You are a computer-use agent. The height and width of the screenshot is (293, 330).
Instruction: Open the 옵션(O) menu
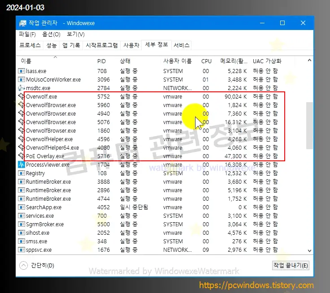(x=51, y=34)
